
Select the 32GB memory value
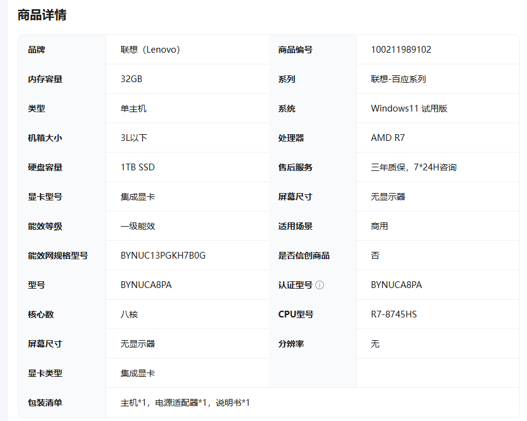(131, 79)
